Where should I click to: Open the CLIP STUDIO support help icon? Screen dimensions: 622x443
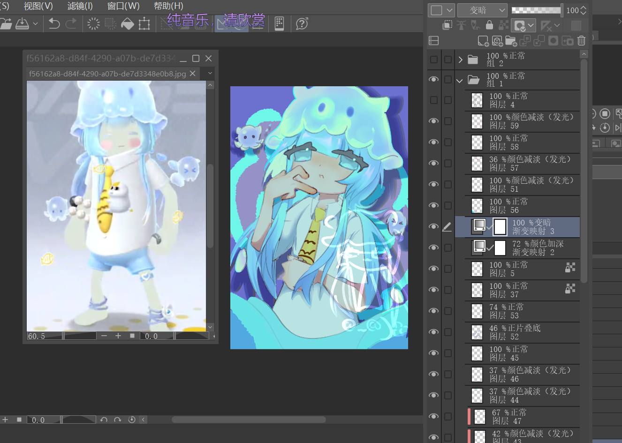tap(302, 23)
